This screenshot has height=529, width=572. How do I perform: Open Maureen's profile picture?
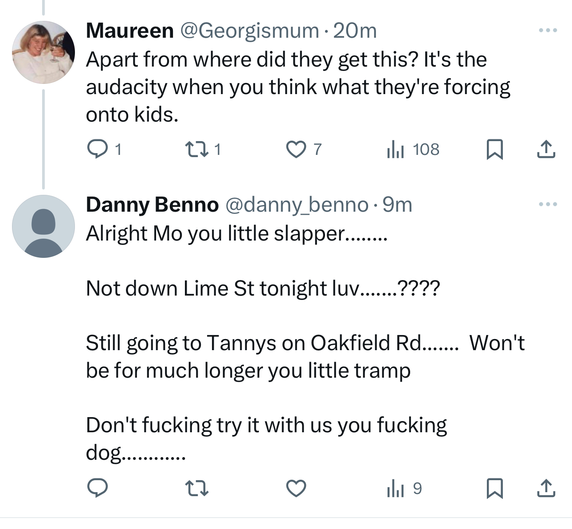tap(43, 52)
